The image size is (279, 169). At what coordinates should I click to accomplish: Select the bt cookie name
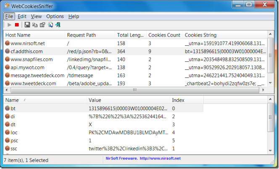13,108
